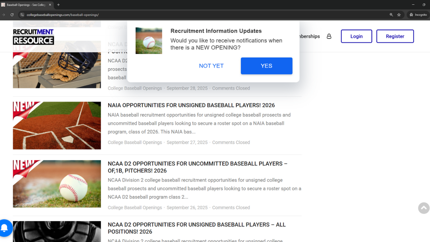Click the Recruitment Resource logo

33,36
